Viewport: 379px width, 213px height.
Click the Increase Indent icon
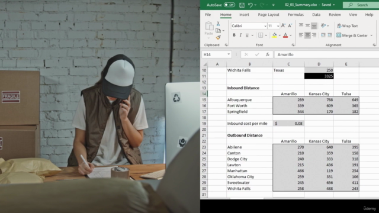pyautogui.click(x=330, y=35)
